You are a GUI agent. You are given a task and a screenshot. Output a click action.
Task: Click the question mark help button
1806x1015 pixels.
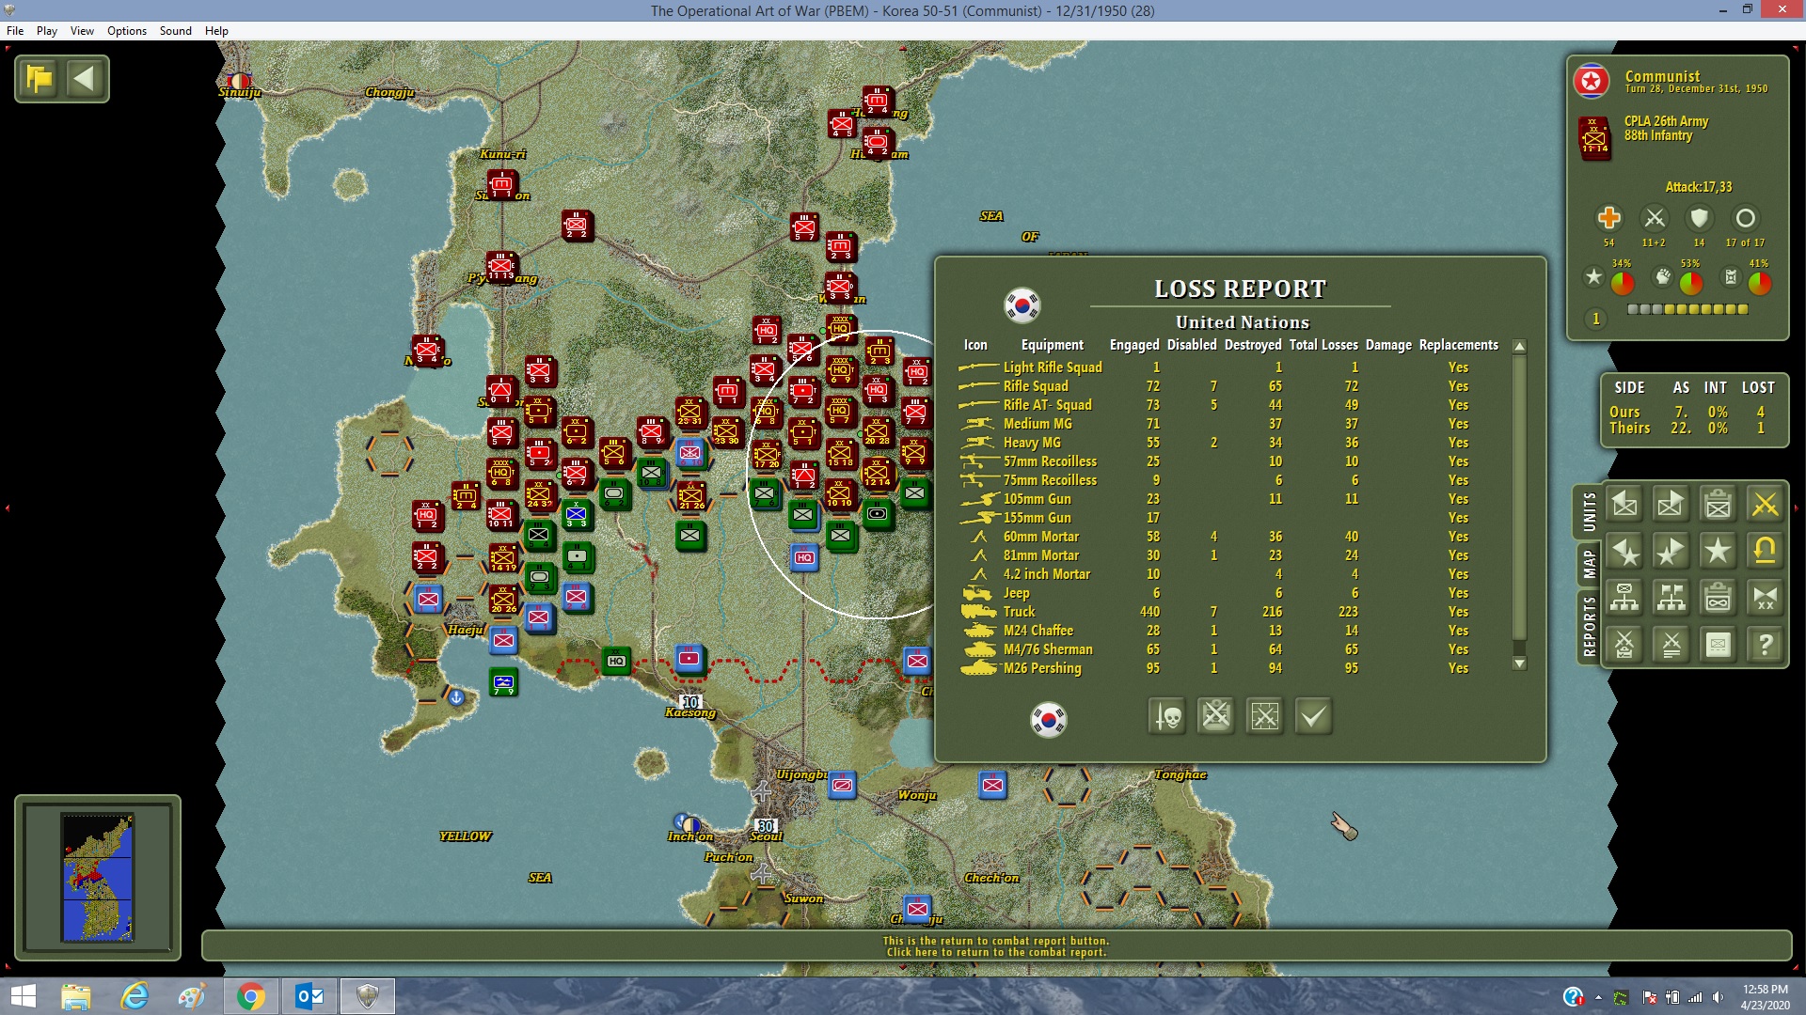click(1766, 645)
